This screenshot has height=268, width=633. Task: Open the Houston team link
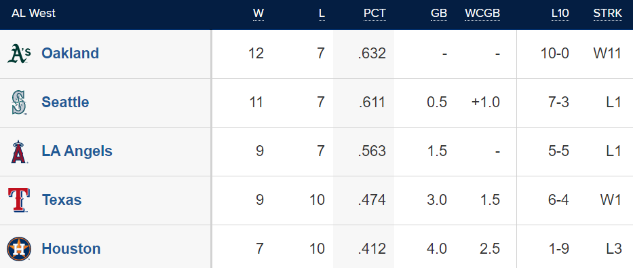71,248
